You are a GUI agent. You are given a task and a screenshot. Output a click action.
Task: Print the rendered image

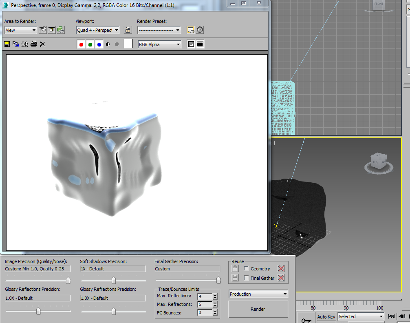[x=34, y=44]
